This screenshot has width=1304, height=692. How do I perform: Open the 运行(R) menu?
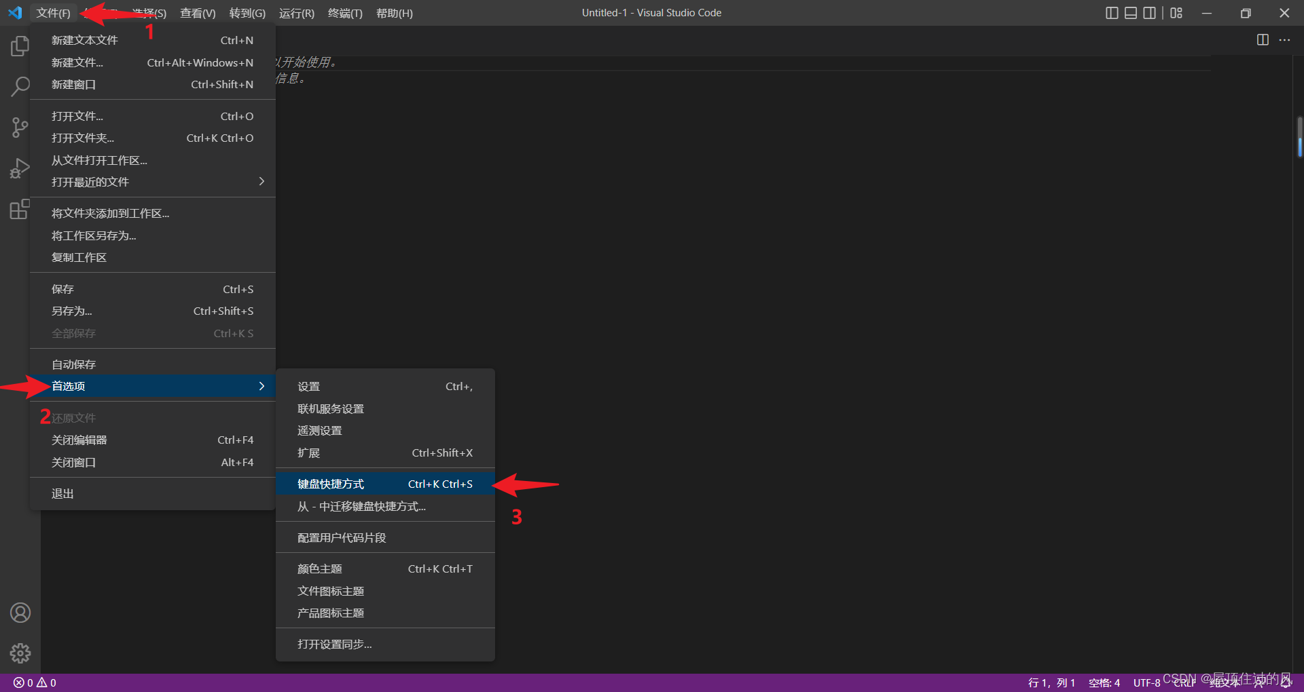(297, 13)
